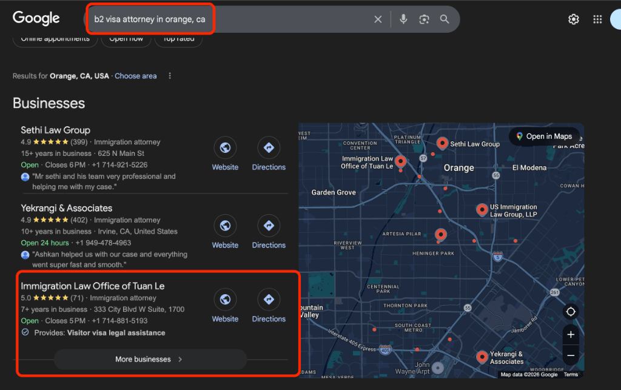Click the account avatar at top right
Viewport: 621px width, 390px height.
coord(616,19)
